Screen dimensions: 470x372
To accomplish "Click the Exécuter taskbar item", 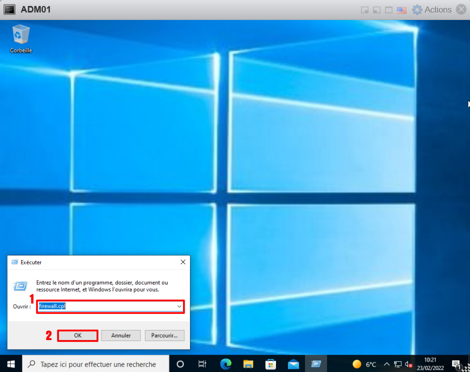I will pos(315,364).
